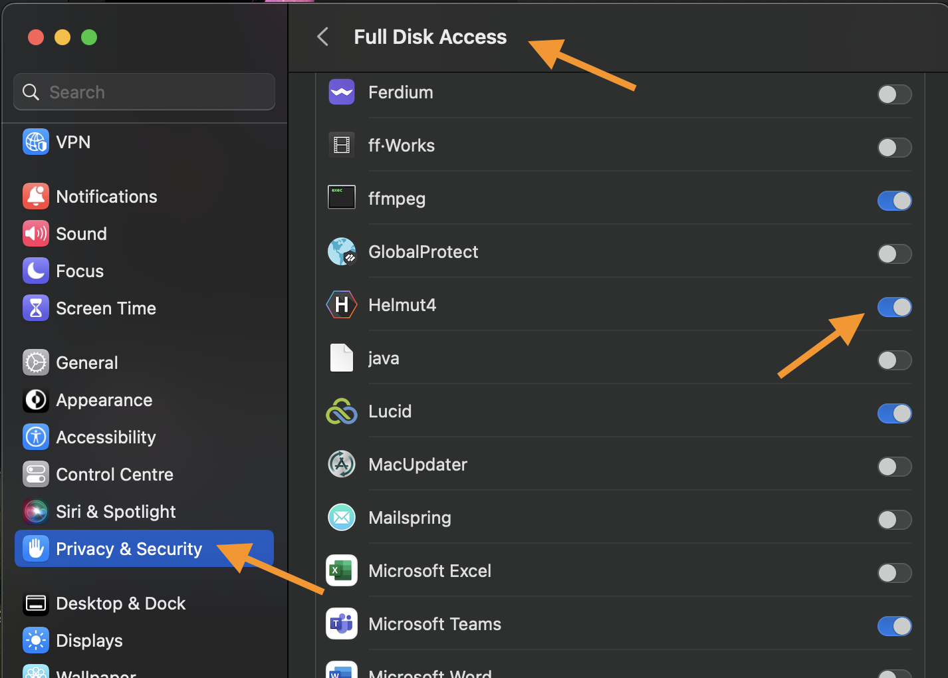The width and height of the screenshot is (948, 678).
Task: Click the Helmut4 app icon
Action: coord(342,305)
